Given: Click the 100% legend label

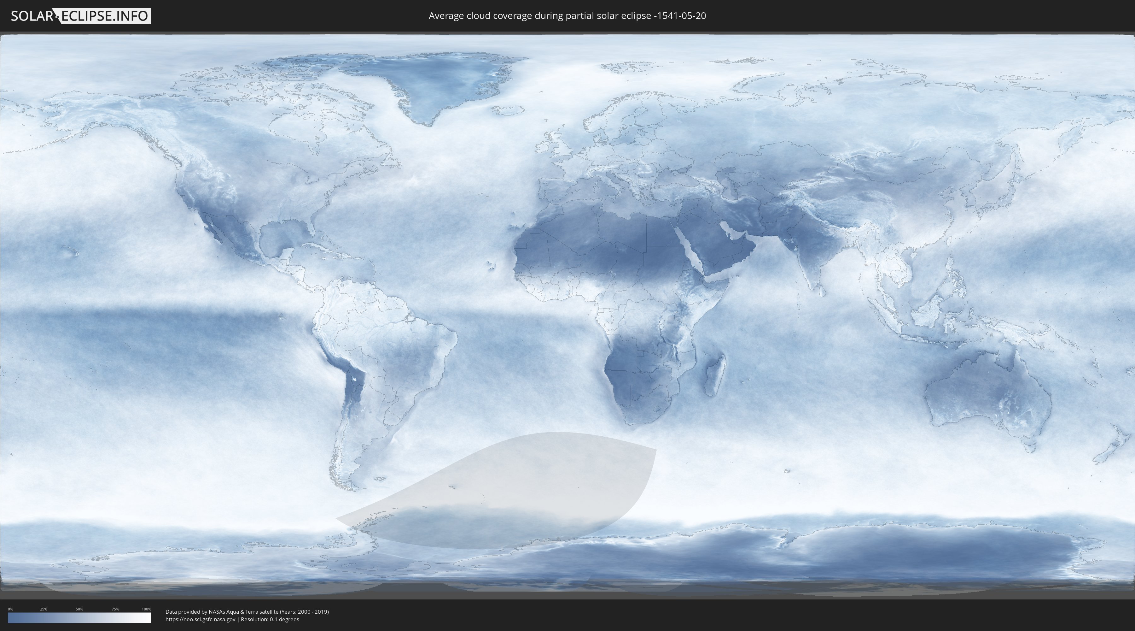Looking at the screenshot, I should coord(146,609).
